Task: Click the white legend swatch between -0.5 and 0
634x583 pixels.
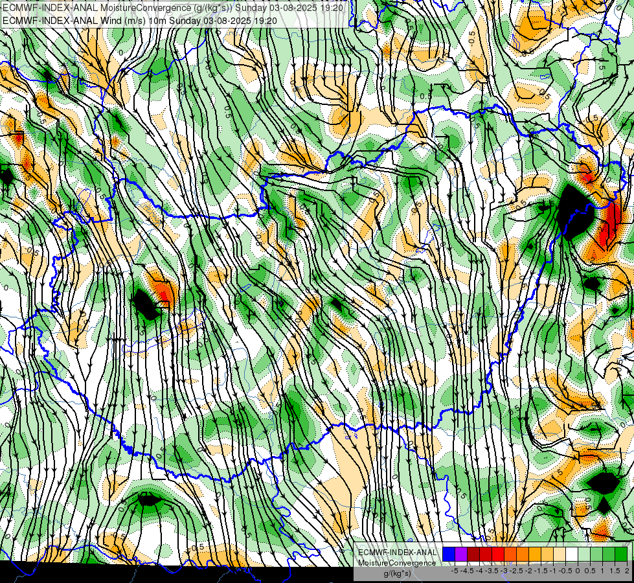Action: pos(572,554)
